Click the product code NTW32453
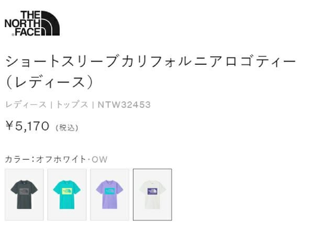314x235 pixels. pyautogui.click(x=124, y=105)
